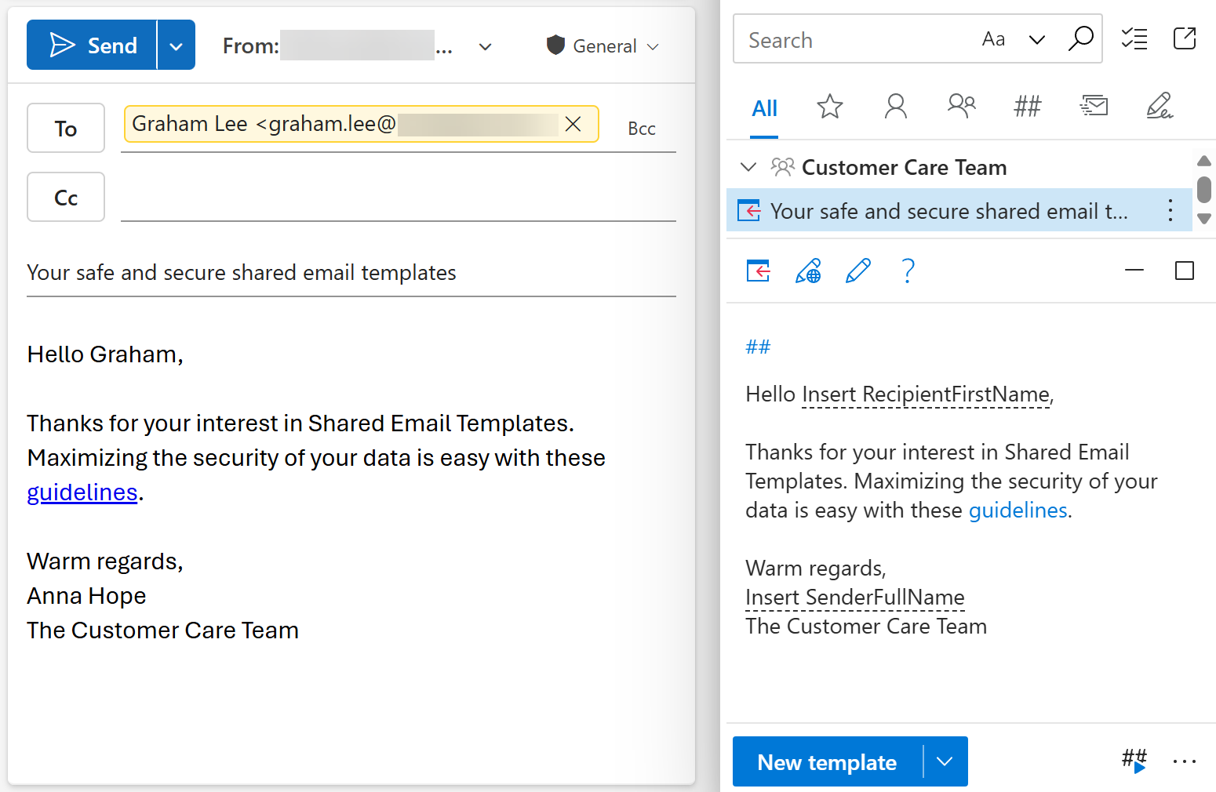Select the favorites star filter
1216x792 pixels.
point(829,106)
